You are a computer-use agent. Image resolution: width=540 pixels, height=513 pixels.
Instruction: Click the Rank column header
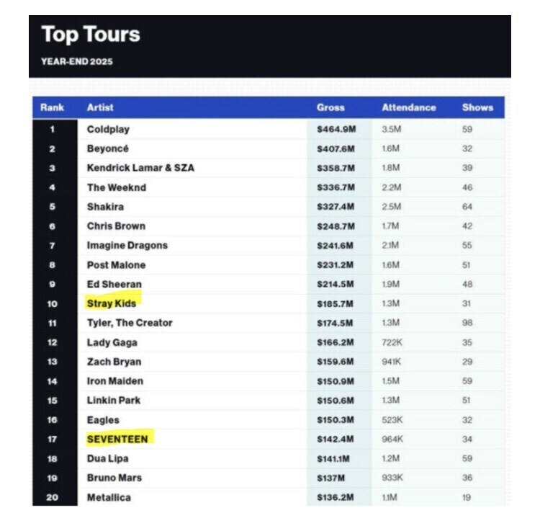(52, 107)
